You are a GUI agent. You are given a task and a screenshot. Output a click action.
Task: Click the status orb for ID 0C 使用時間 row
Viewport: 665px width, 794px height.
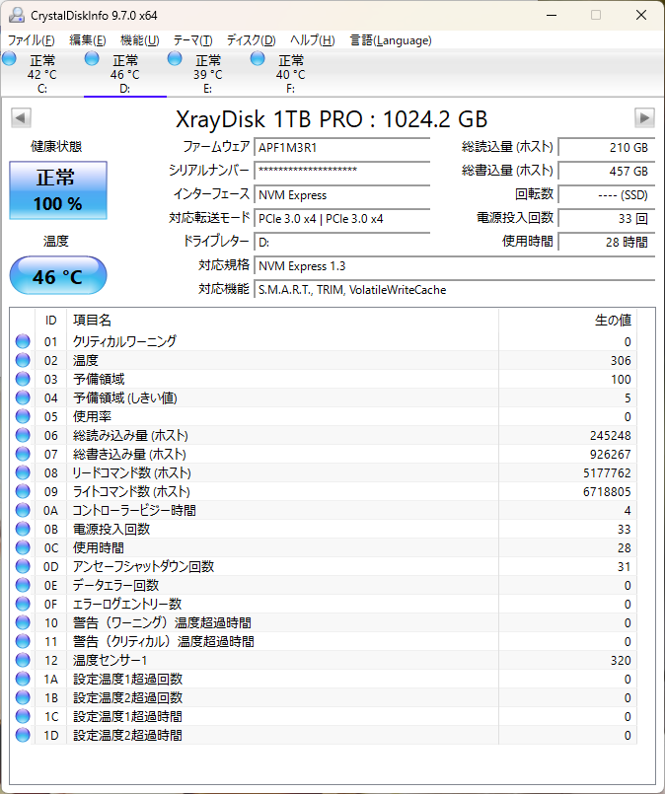[23, 547]
